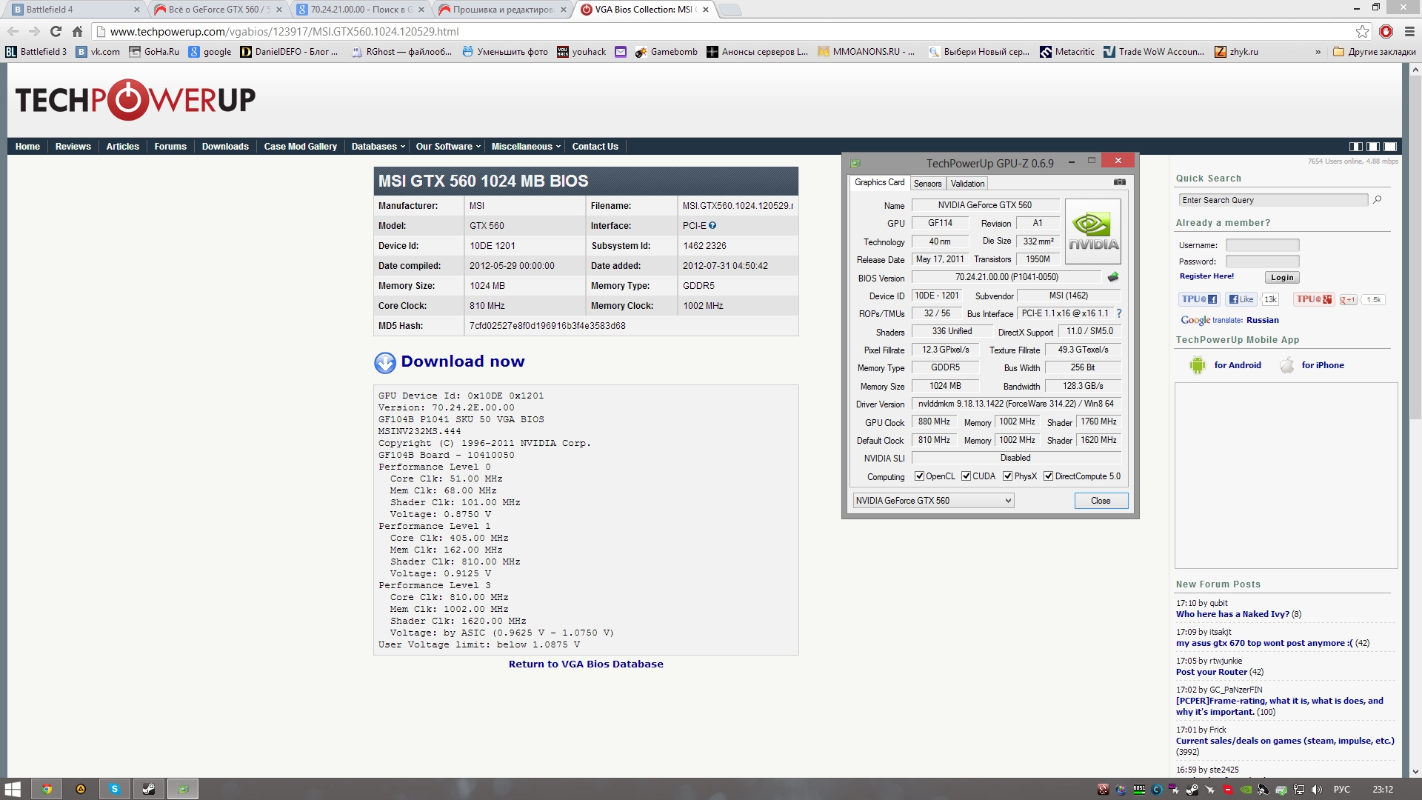Expand the Databases menu
Screen dimensions: 1422x800
378,147
